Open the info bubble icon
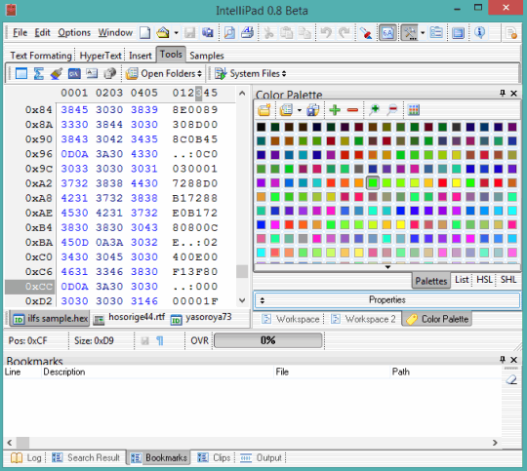The image size is (527, 471). click(x=479, y=33)
